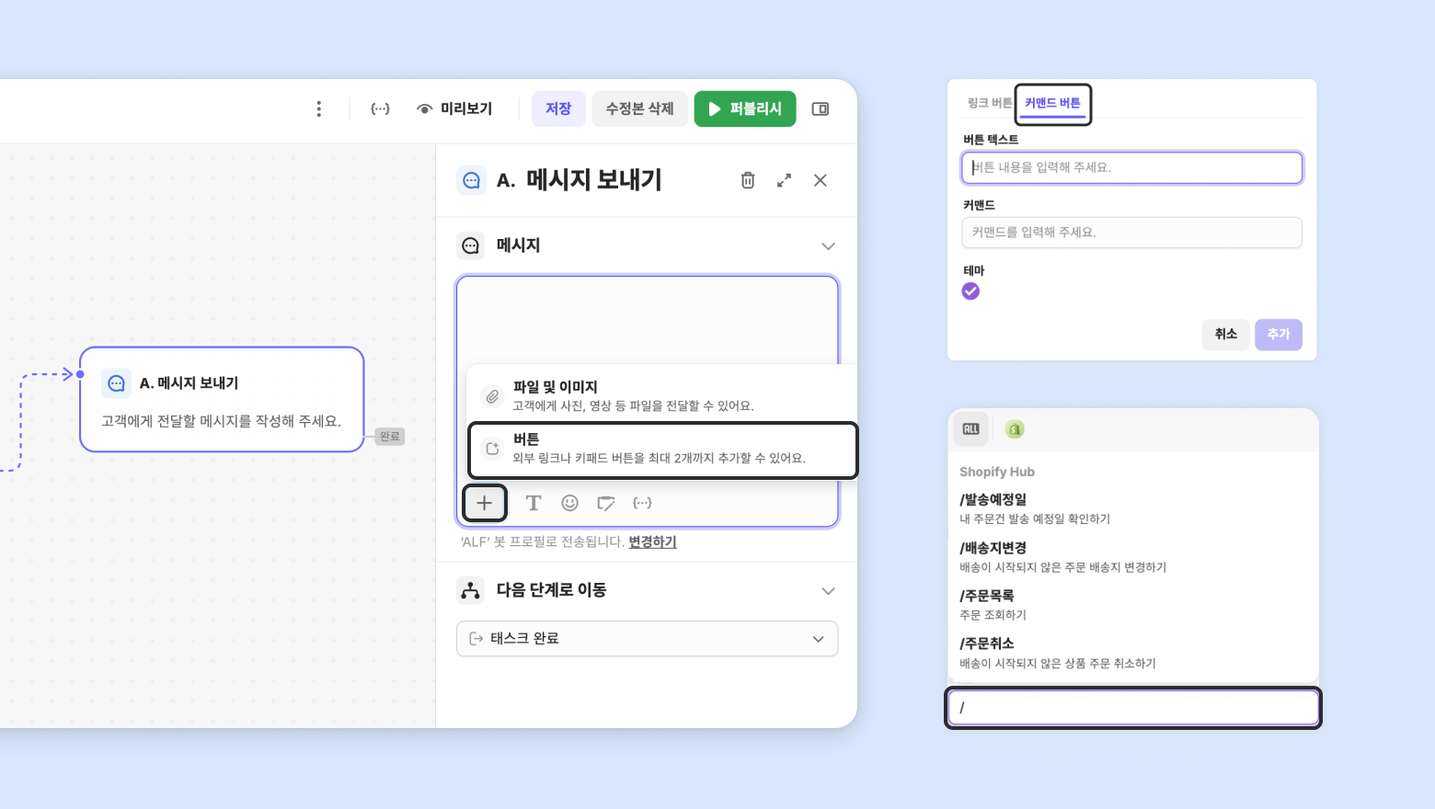Click the 추가 add button
The image size is (1435, 809).
[1279, 335]
